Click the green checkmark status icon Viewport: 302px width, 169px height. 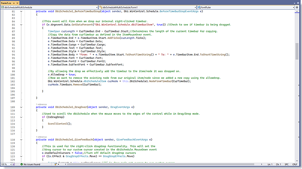(x=22, y=164)
